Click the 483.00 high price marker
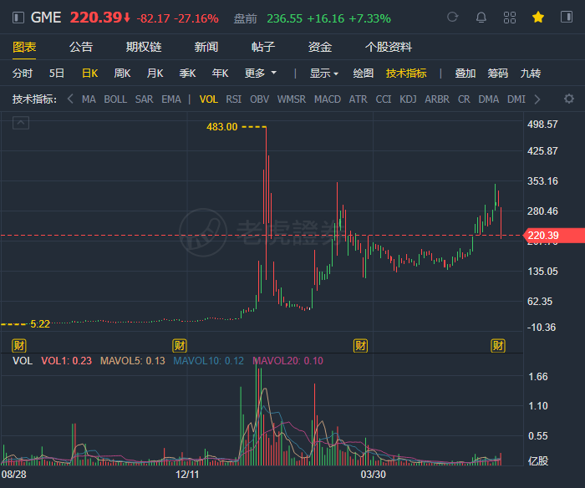 (x=222, y=127)
